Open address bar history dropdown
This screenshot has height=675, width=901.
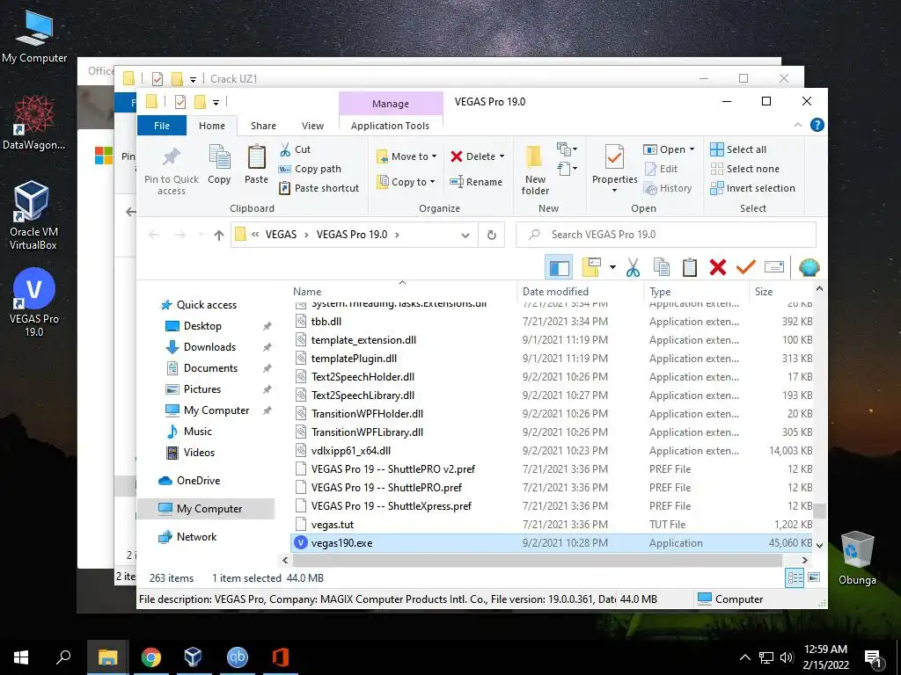click(465, 235)
